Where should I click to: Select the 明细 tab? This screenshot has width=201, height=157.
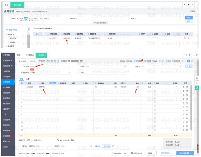[21, 79]
